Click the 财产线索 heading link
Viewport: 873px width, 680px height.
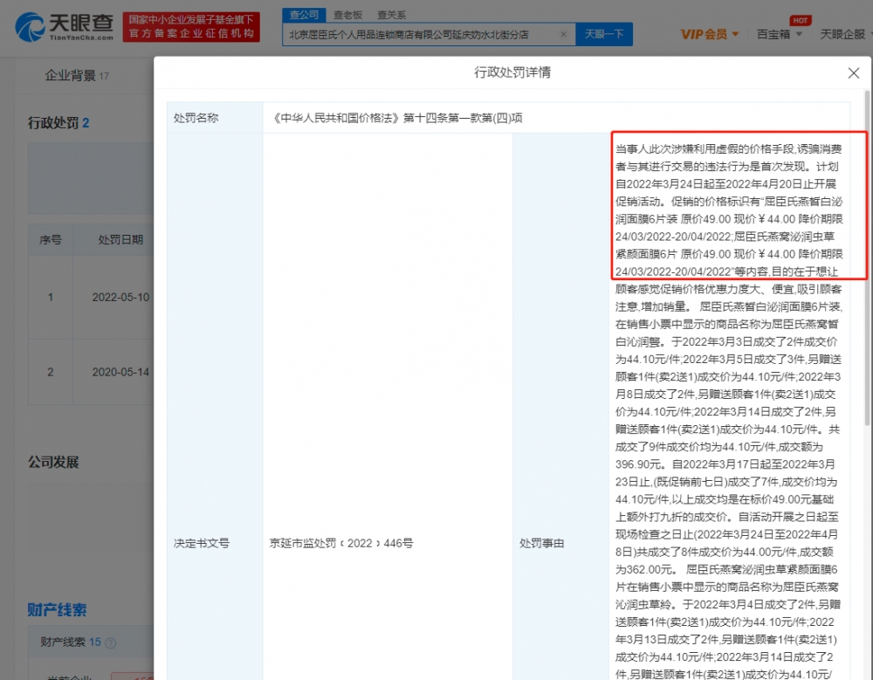pos(57,610)
